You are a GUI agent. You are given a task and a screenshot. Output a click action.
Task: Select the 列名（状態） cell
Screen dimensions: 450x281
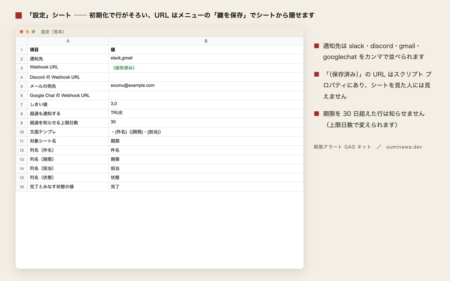click(x=68, y=177)
